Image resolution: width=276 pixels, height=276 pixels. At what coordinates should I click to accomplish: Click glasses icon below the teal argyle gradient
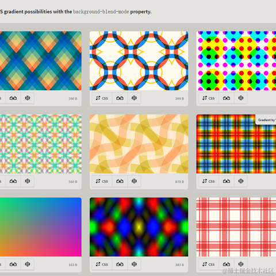[13, 98]
